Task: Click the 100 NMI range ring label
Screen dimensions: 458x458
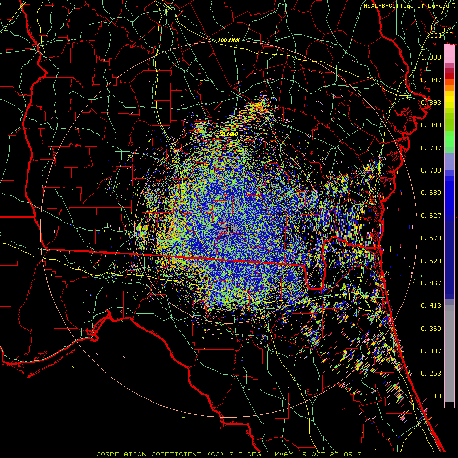Action: (x=228, y=40)
